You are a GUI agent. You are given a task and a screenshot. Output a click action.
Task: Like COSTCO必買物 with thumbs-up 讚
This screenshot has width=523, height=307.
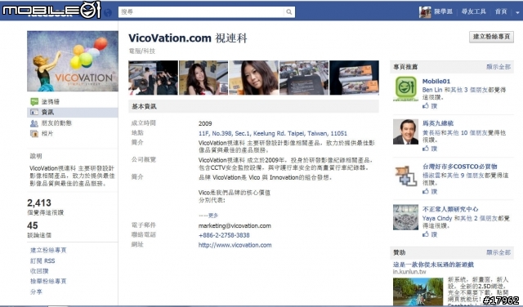pyautogui.click(x=430, y=191)
